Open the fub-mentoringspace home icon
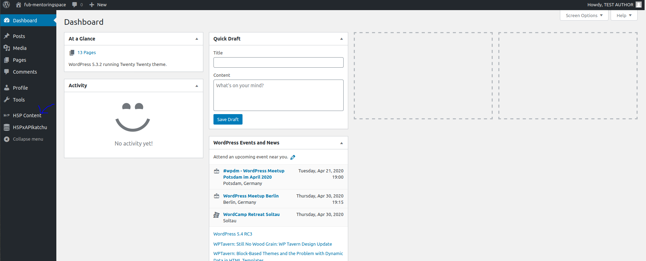The image size is (646, 261). coord(19,5)
